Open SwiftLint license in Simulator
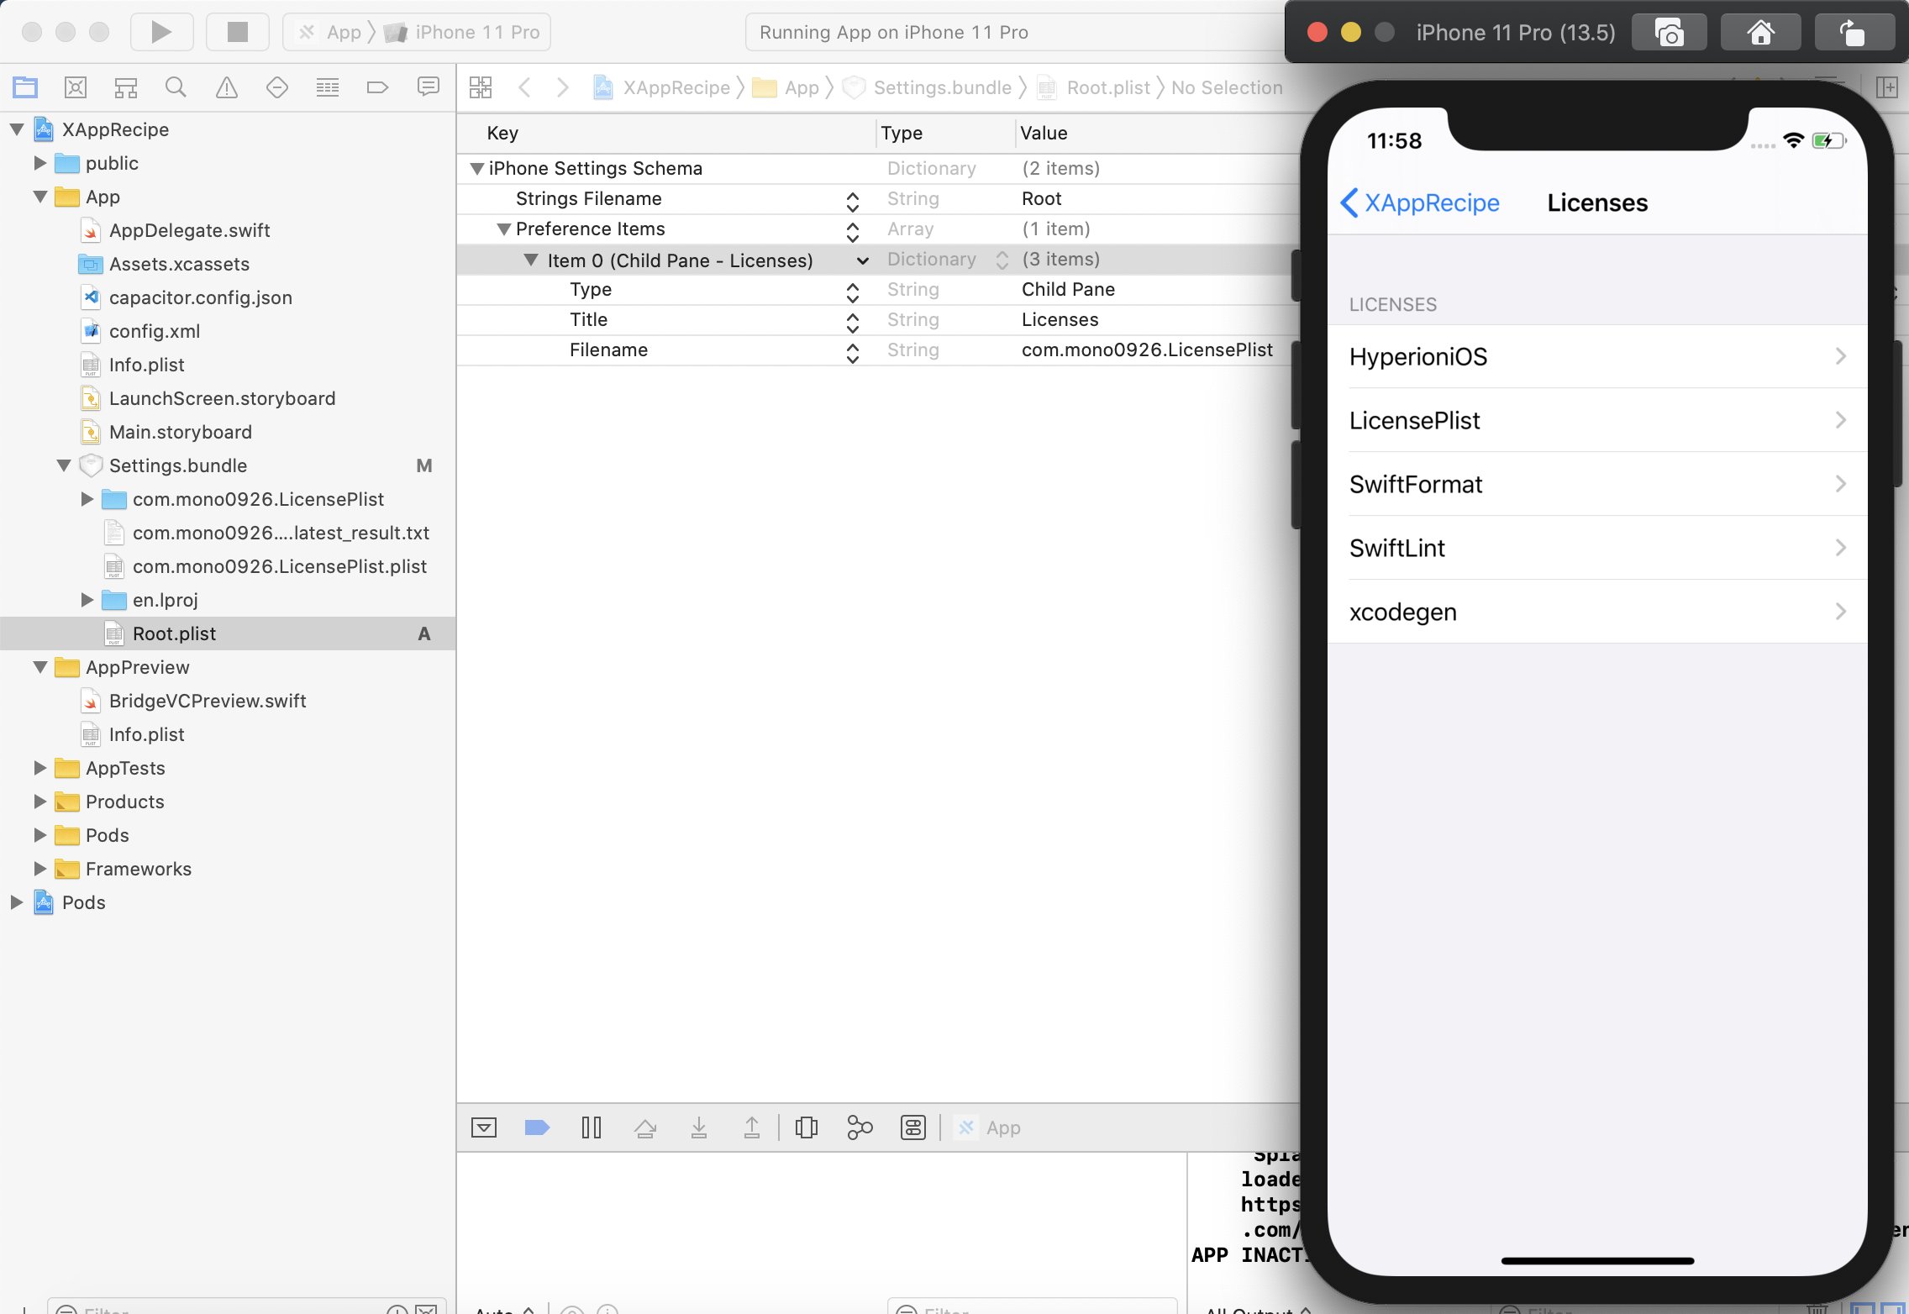Image resolution: width=1909 pixels, height=1314 pixels. click(x=1597, y=548)
